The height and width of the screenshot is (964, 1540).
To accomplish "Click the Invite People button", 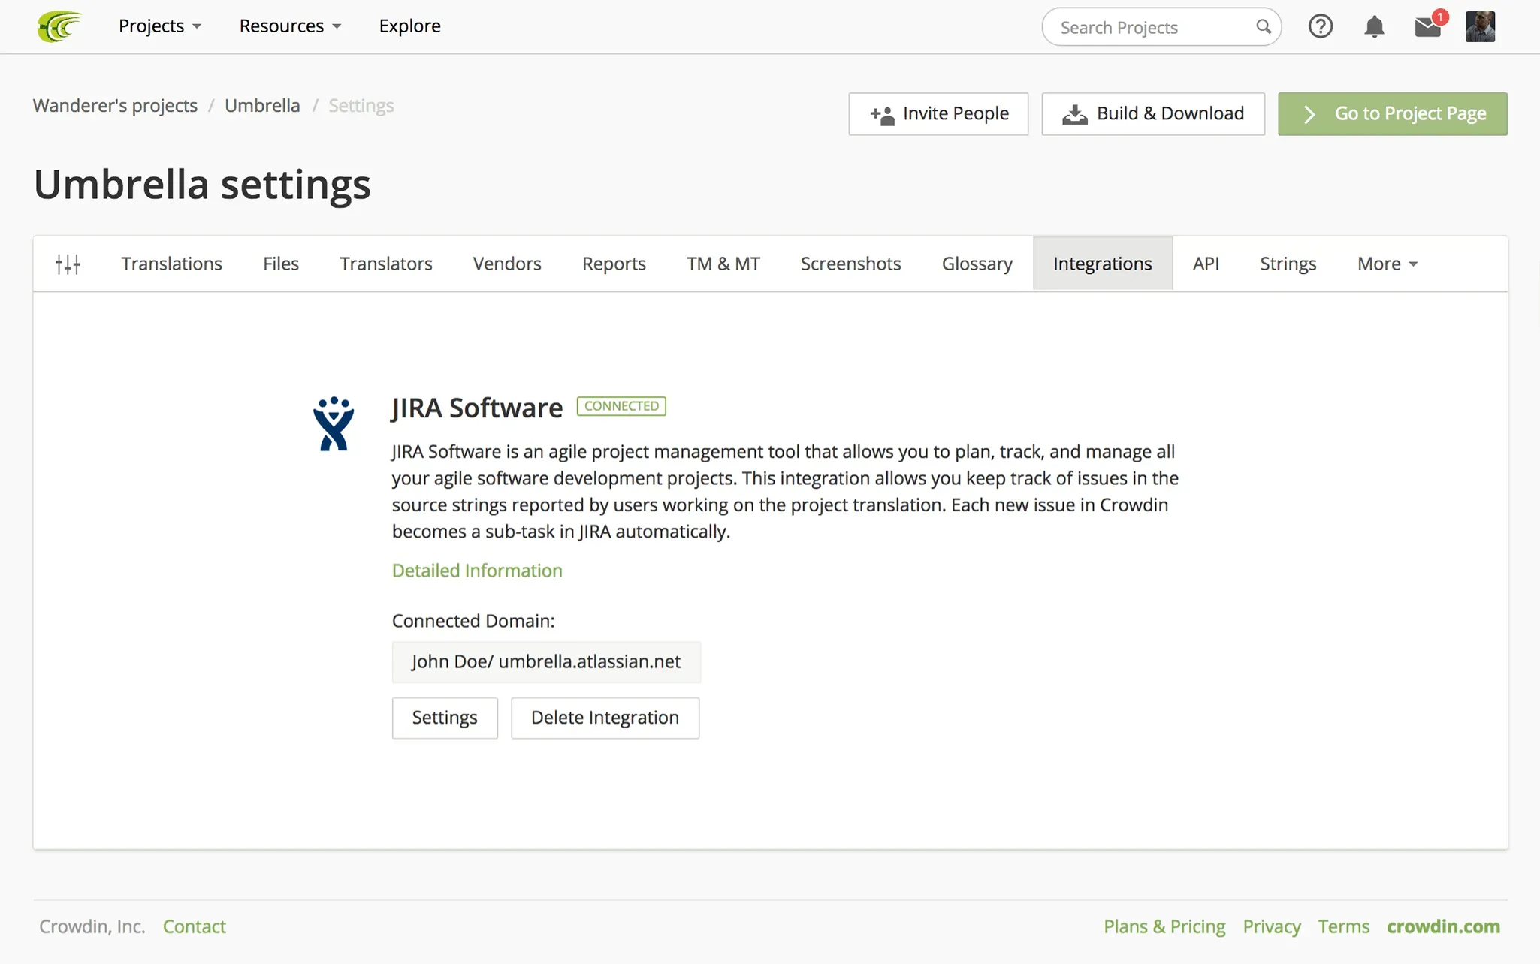I will (938, 114).
